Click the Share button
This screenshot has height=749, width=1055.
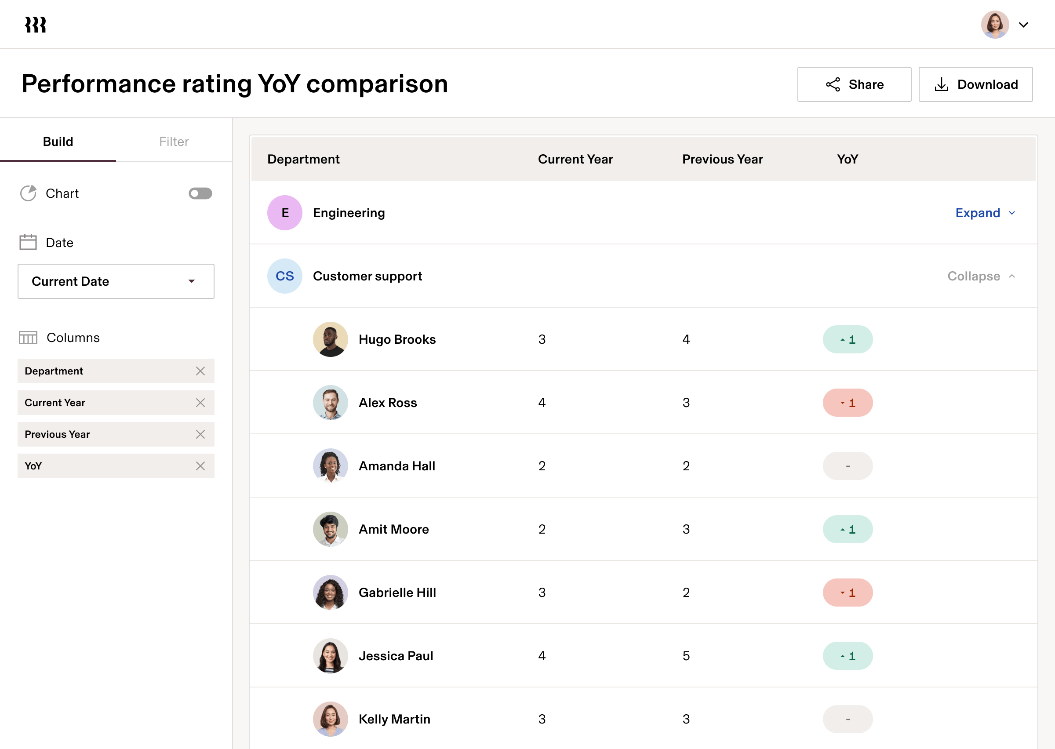click(854, 84)
